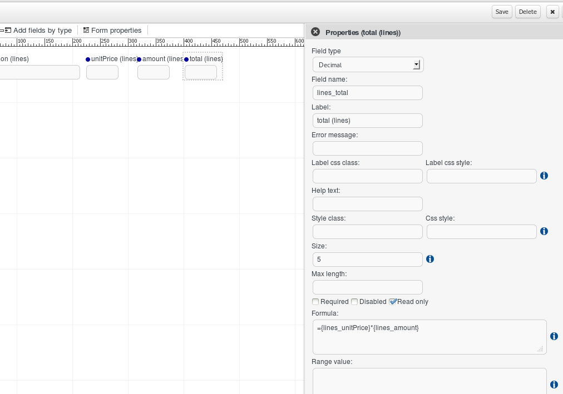Click the info icon next to the Size field
563x394 pixels.
pos(430,259)
